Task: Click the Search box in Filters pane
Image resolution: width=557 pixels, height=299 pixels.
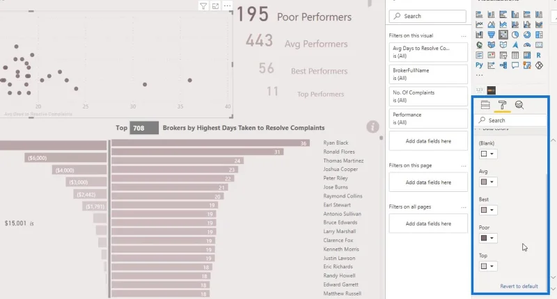Action: pyautogui.click(x=427, y=16)
